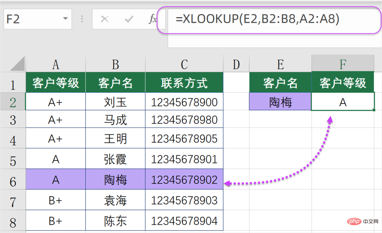Select row 3 header
The width and height of the screenshot is (382, 233).
pyautogui.click(x=13, y=119)
